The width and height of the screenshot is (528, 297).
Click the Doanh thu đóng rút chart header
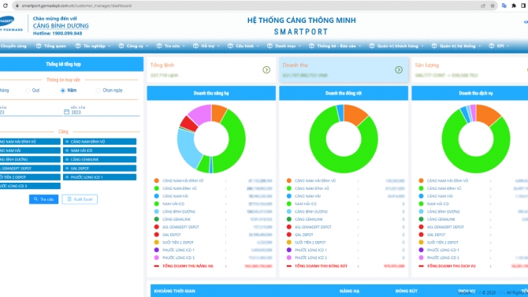click(x=344, y=93)
